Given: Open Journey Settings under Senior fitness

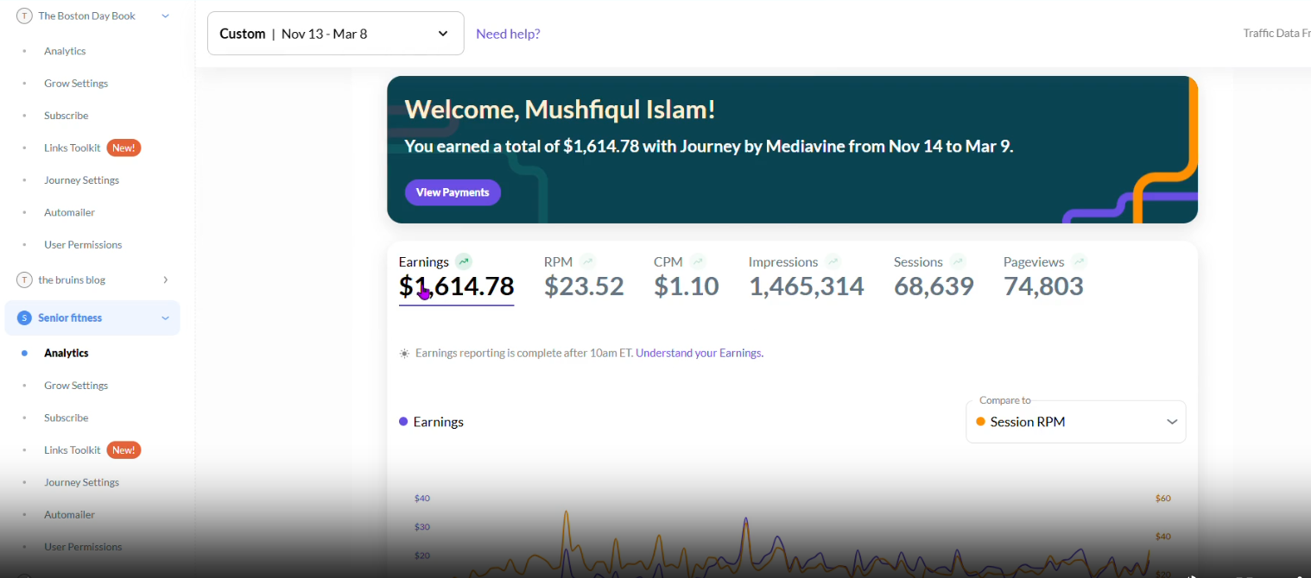Looking at the screenshot, I should pos(82,482).
